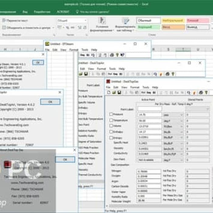This screenshot has width=213, height=213.
Task: Check the Pressure checkbox in DeskTopGas
Action: (x=111, y=114)
